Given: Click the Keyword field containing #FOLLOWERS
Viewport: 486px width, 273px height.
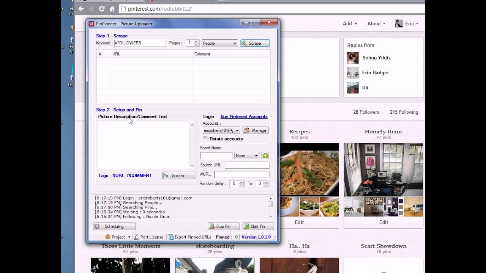Looking at the screenshot, I should [140, 43].
